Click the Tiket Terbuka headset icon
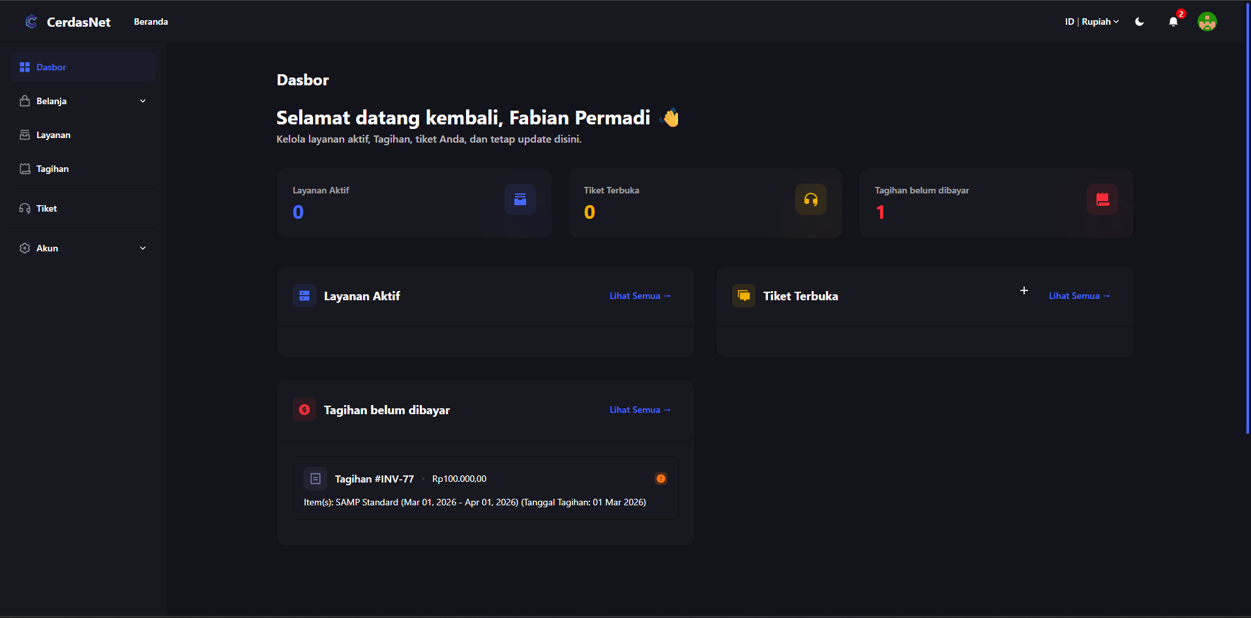The image size is (1251, 618). pos(810,199)
